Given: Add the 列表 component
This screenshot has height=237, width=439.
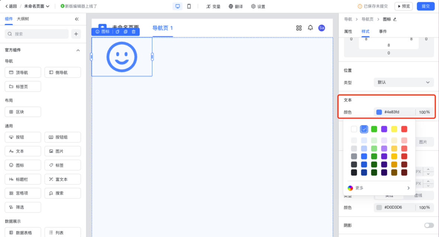Looking at the screenshot, I should 63,233.
